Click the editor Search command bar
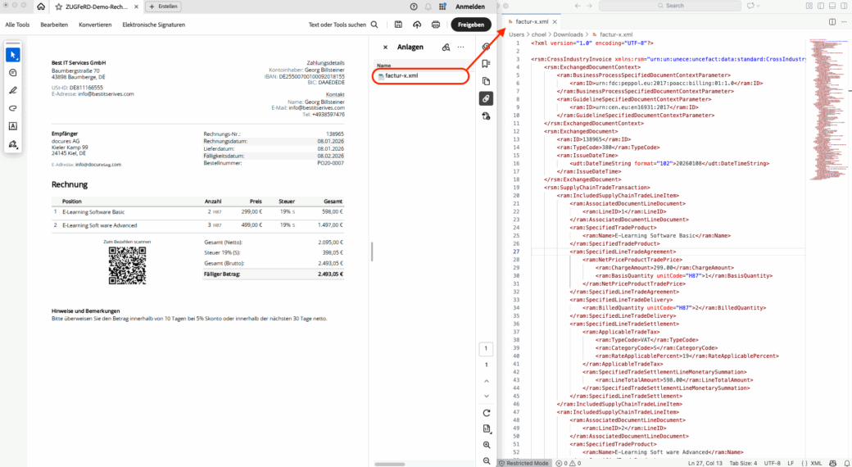Image resolution: width=852 pixels, height=467 pixels. click(x=670, y=6)
